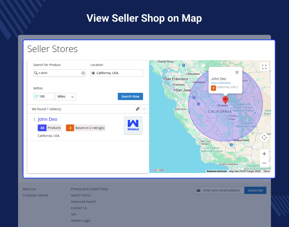Open the Advanced Search footer link

click(x=83, y=201)
